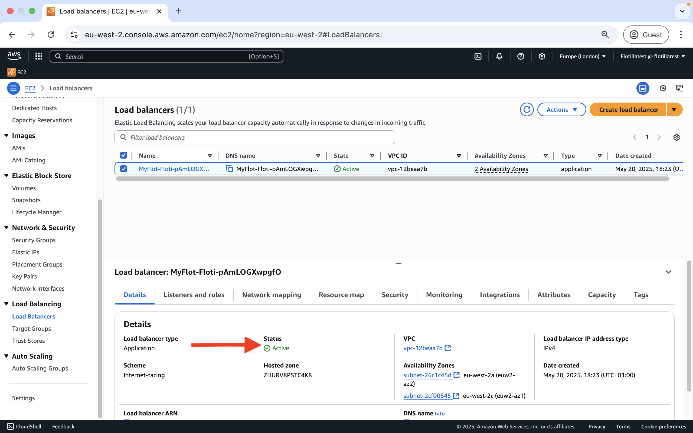
Task: Uncheck the MyFlot-Floti load balancer row
Action: click(123, 169)
